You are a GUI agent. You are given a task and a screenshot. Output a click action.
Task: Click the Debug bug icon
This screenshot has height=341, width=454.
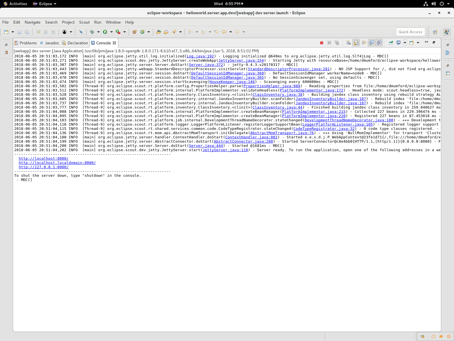92,32
